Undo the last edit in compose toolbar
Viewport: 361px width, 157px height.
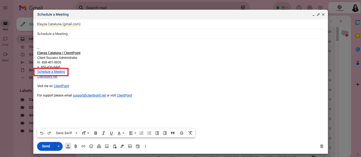[x=42, y=133]
